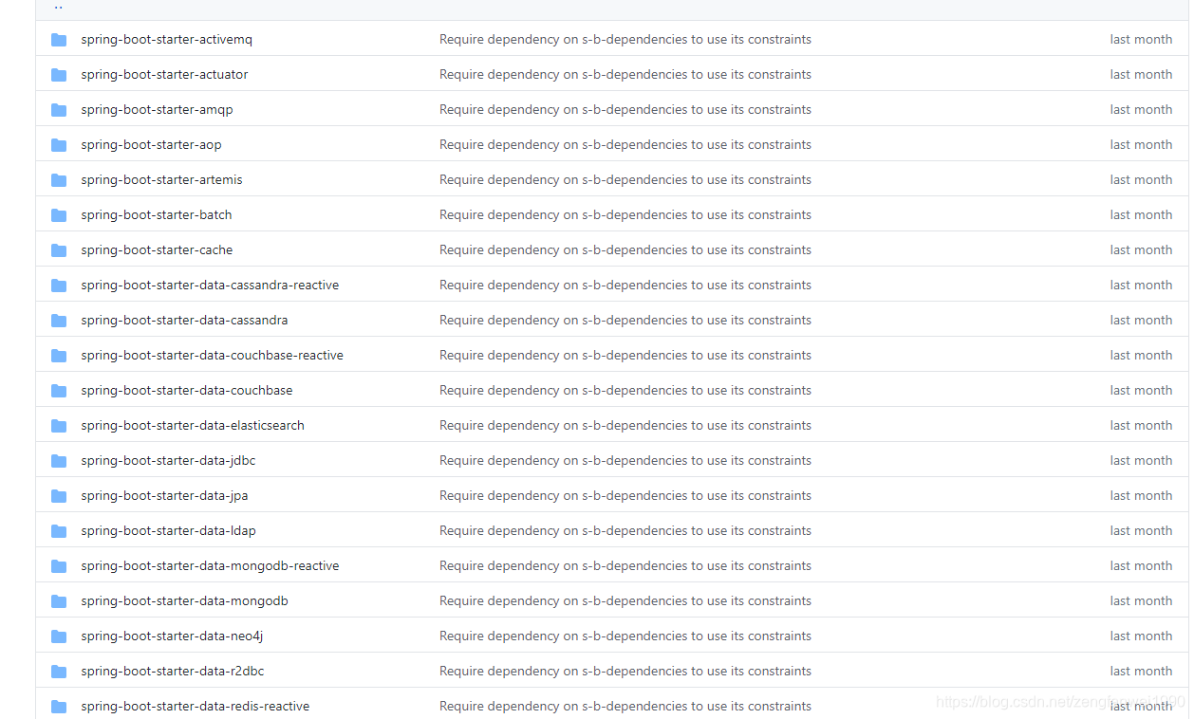This screenshot has height=719, width=1194.
Task: Click folder icon for spring-boot-starter-data-r2dbc
Action: (x=59, y=672)
